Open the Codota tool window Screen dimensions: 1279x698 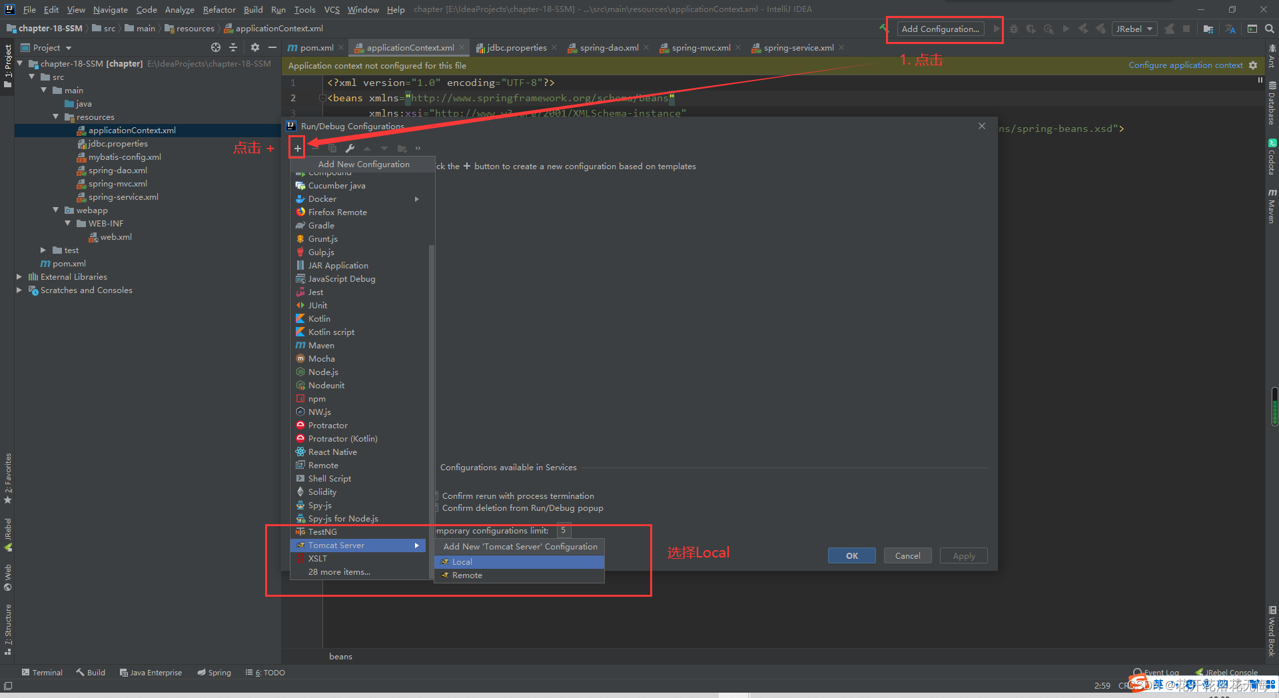[x=1272, y=157]
